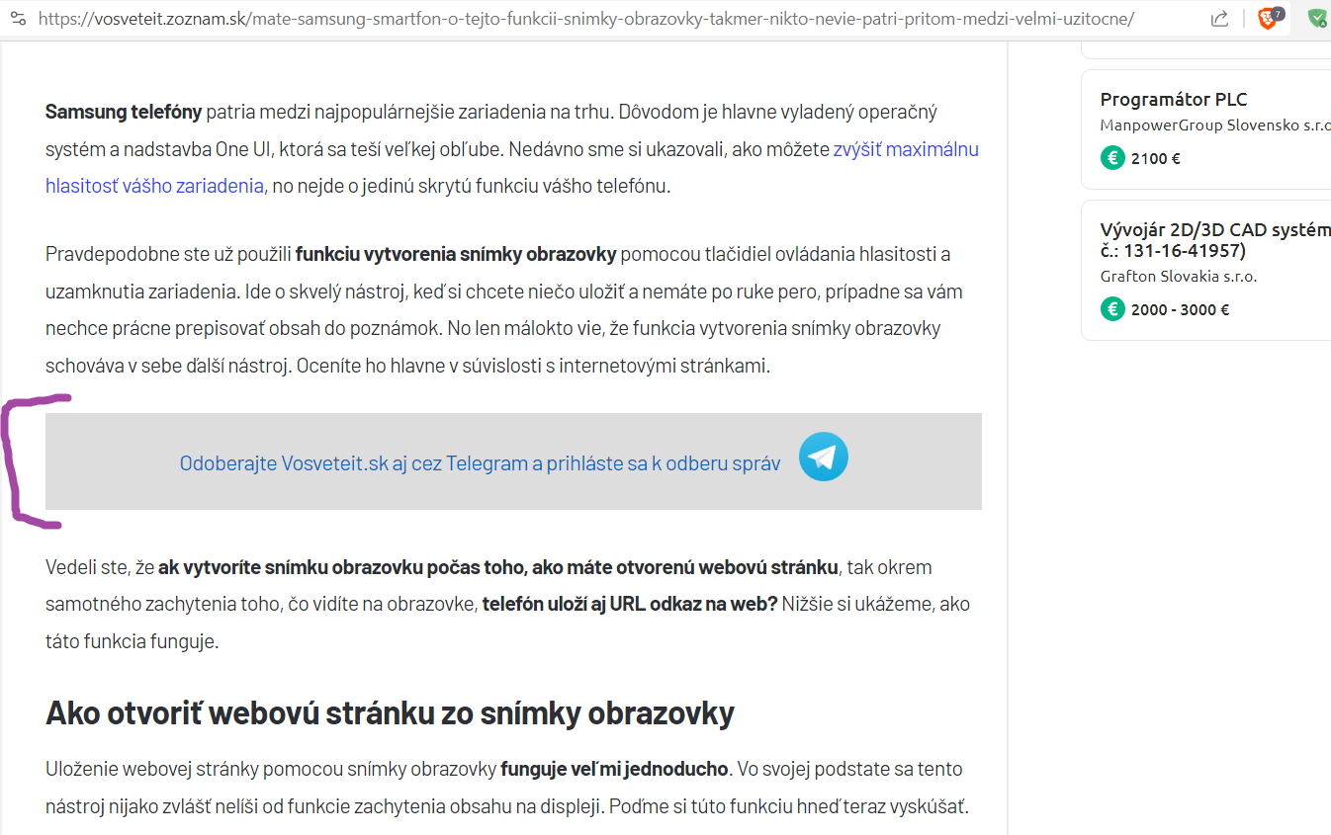Screen dimensions: 1331x835
Task: Open site controls icon left of the URL
Action: 18,18
